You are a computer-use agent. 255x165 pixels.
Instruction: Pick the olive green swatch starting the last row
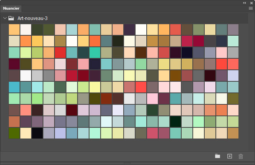tap(14, 133)
